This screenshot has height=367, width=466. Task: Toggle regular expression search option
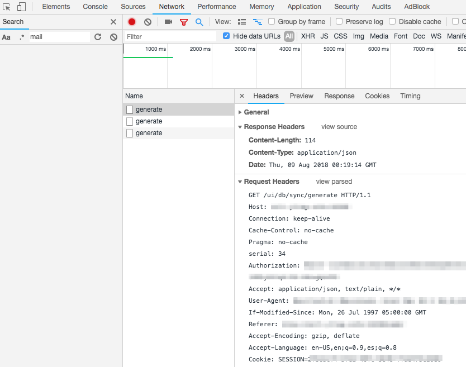click(x=21, y=37)
